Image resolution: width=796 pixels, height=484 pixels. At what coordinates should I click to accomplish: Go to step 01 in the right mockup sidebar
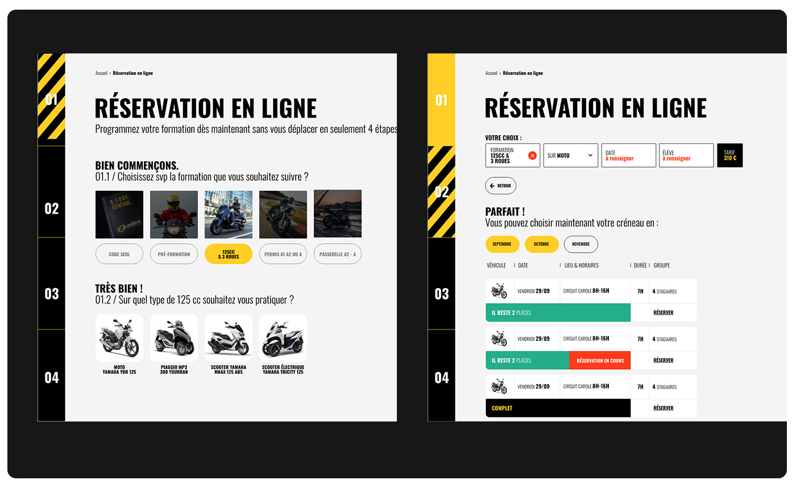442,100
